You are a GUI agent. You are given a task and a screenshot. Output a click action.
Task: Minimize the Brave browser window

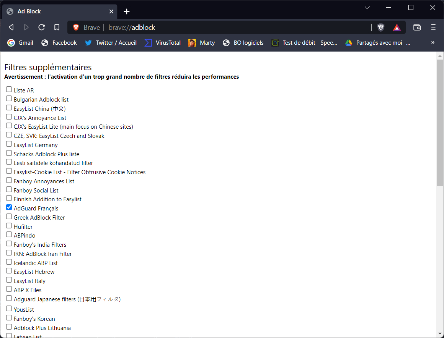click(x=389, y=8)
